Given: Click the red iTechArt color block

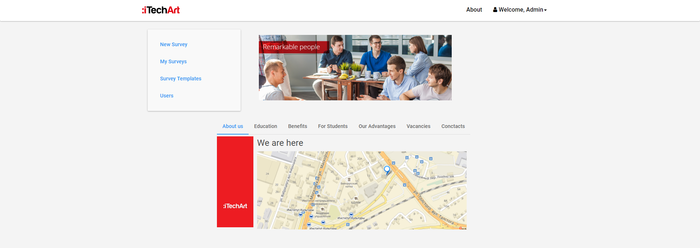Looking at the screenshot, I should [x=235, y=167].
